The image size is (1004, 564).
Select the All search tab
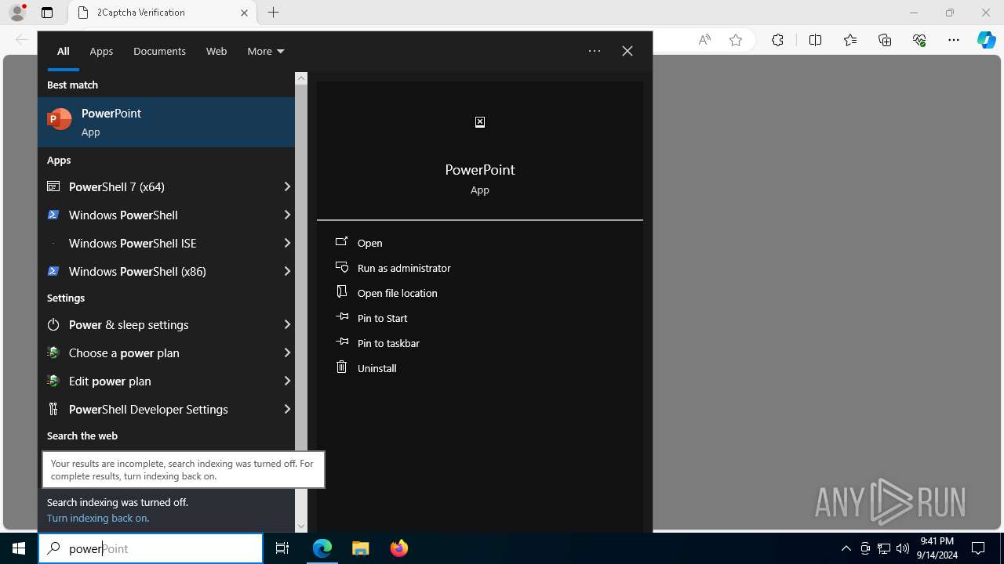pyautogui.click(x=64, y=51)
